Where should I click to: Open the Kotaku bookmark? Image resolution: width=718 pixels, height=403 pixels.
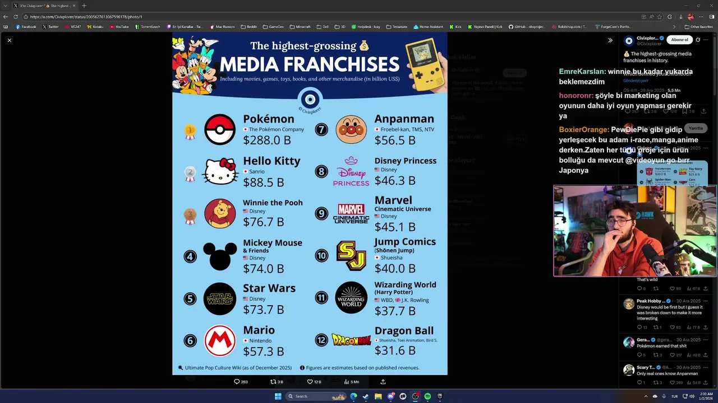coord(95,26)
